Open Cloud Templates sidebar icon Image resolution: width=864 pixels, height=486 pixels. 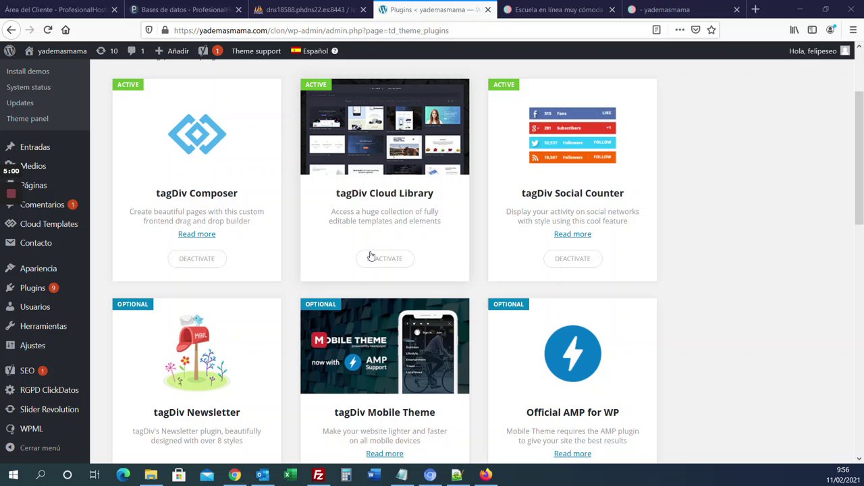[9, 223]
